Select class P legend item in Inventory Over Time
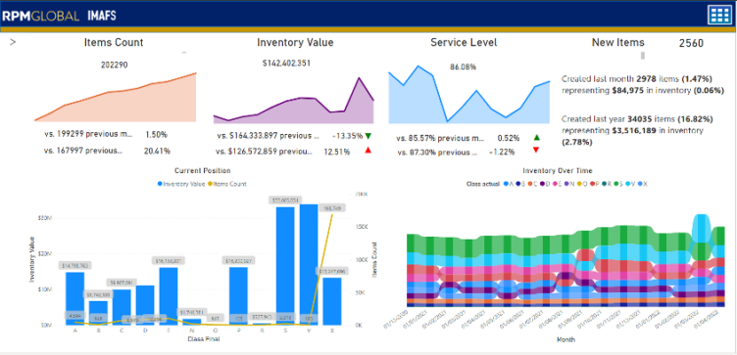 pyautogui.click(x=594, y=184)
